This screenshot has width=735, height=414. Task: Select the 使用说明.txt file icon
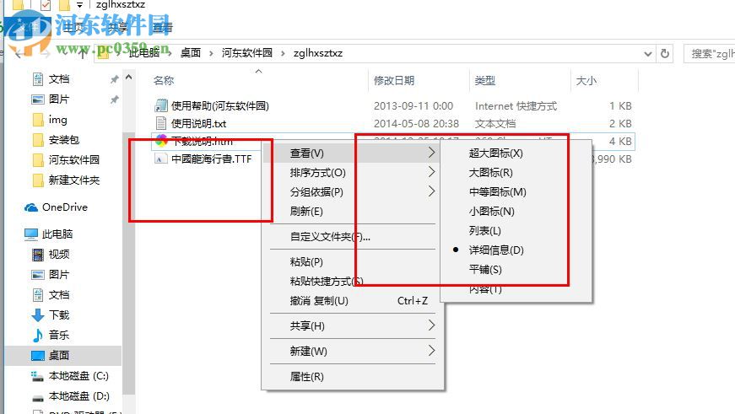click(x=161, y=123)
